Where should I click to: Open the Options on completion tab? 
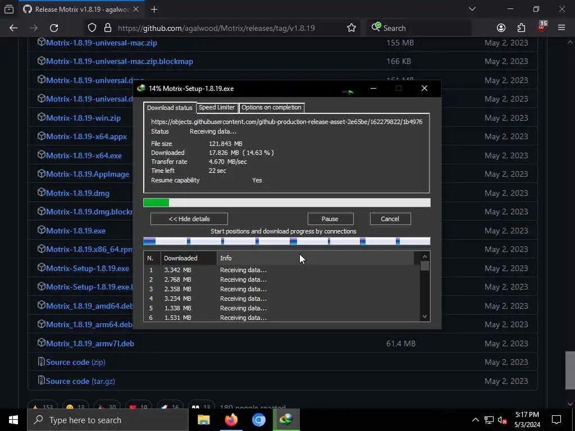[271, 107]
